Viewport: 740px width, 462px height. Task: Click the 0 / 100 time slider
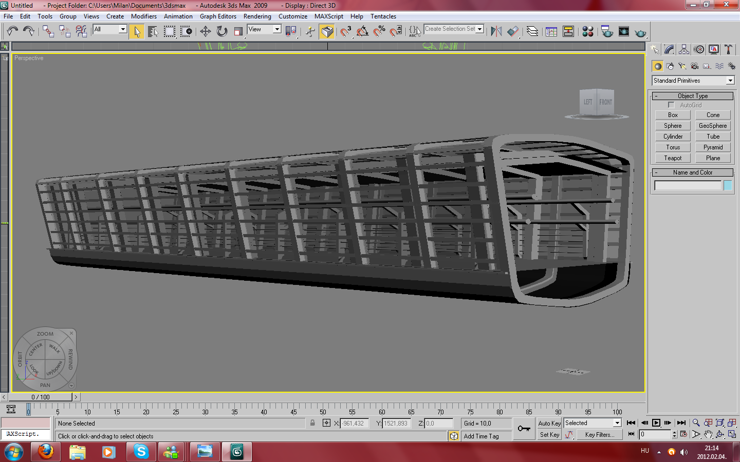(41, 397)
